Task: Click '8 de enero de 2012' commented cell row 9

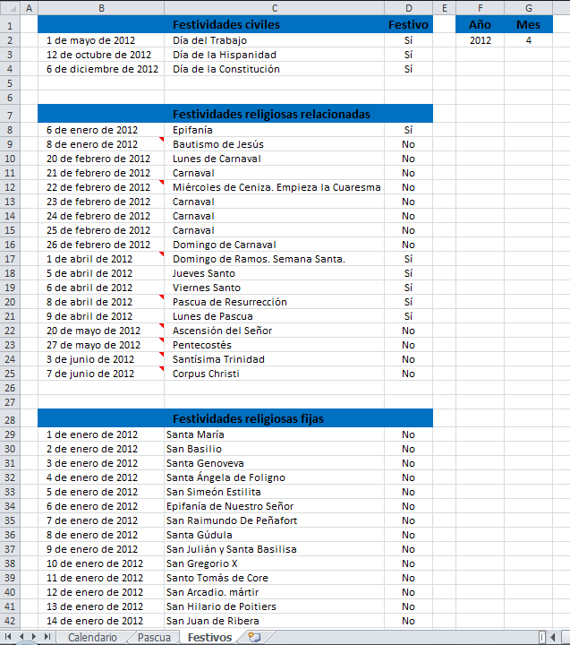Action: pyautogui.click(x=101, y=144)
